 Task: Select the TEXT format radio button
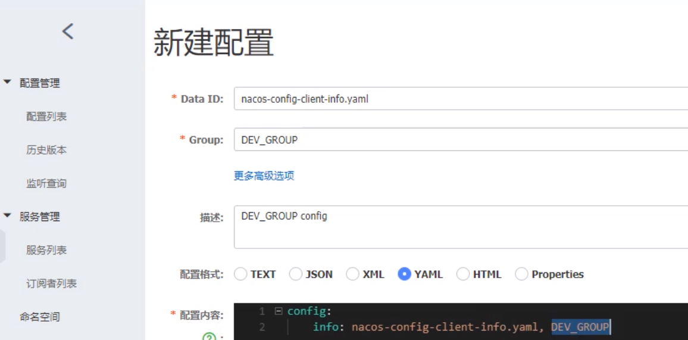click(240, 274)
